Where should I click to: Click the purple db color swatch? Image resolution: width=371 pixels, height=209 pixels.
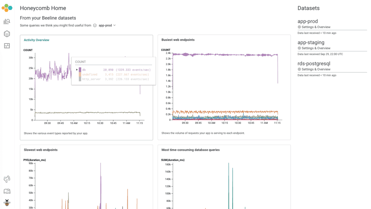(x=80, y=70)
